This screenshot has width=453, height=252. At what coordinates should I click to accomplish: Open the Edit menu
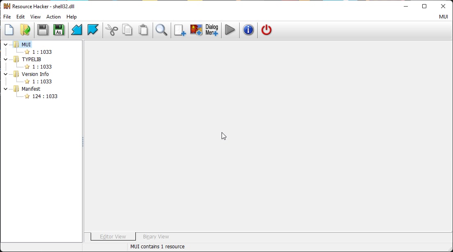tap(20, 17)
